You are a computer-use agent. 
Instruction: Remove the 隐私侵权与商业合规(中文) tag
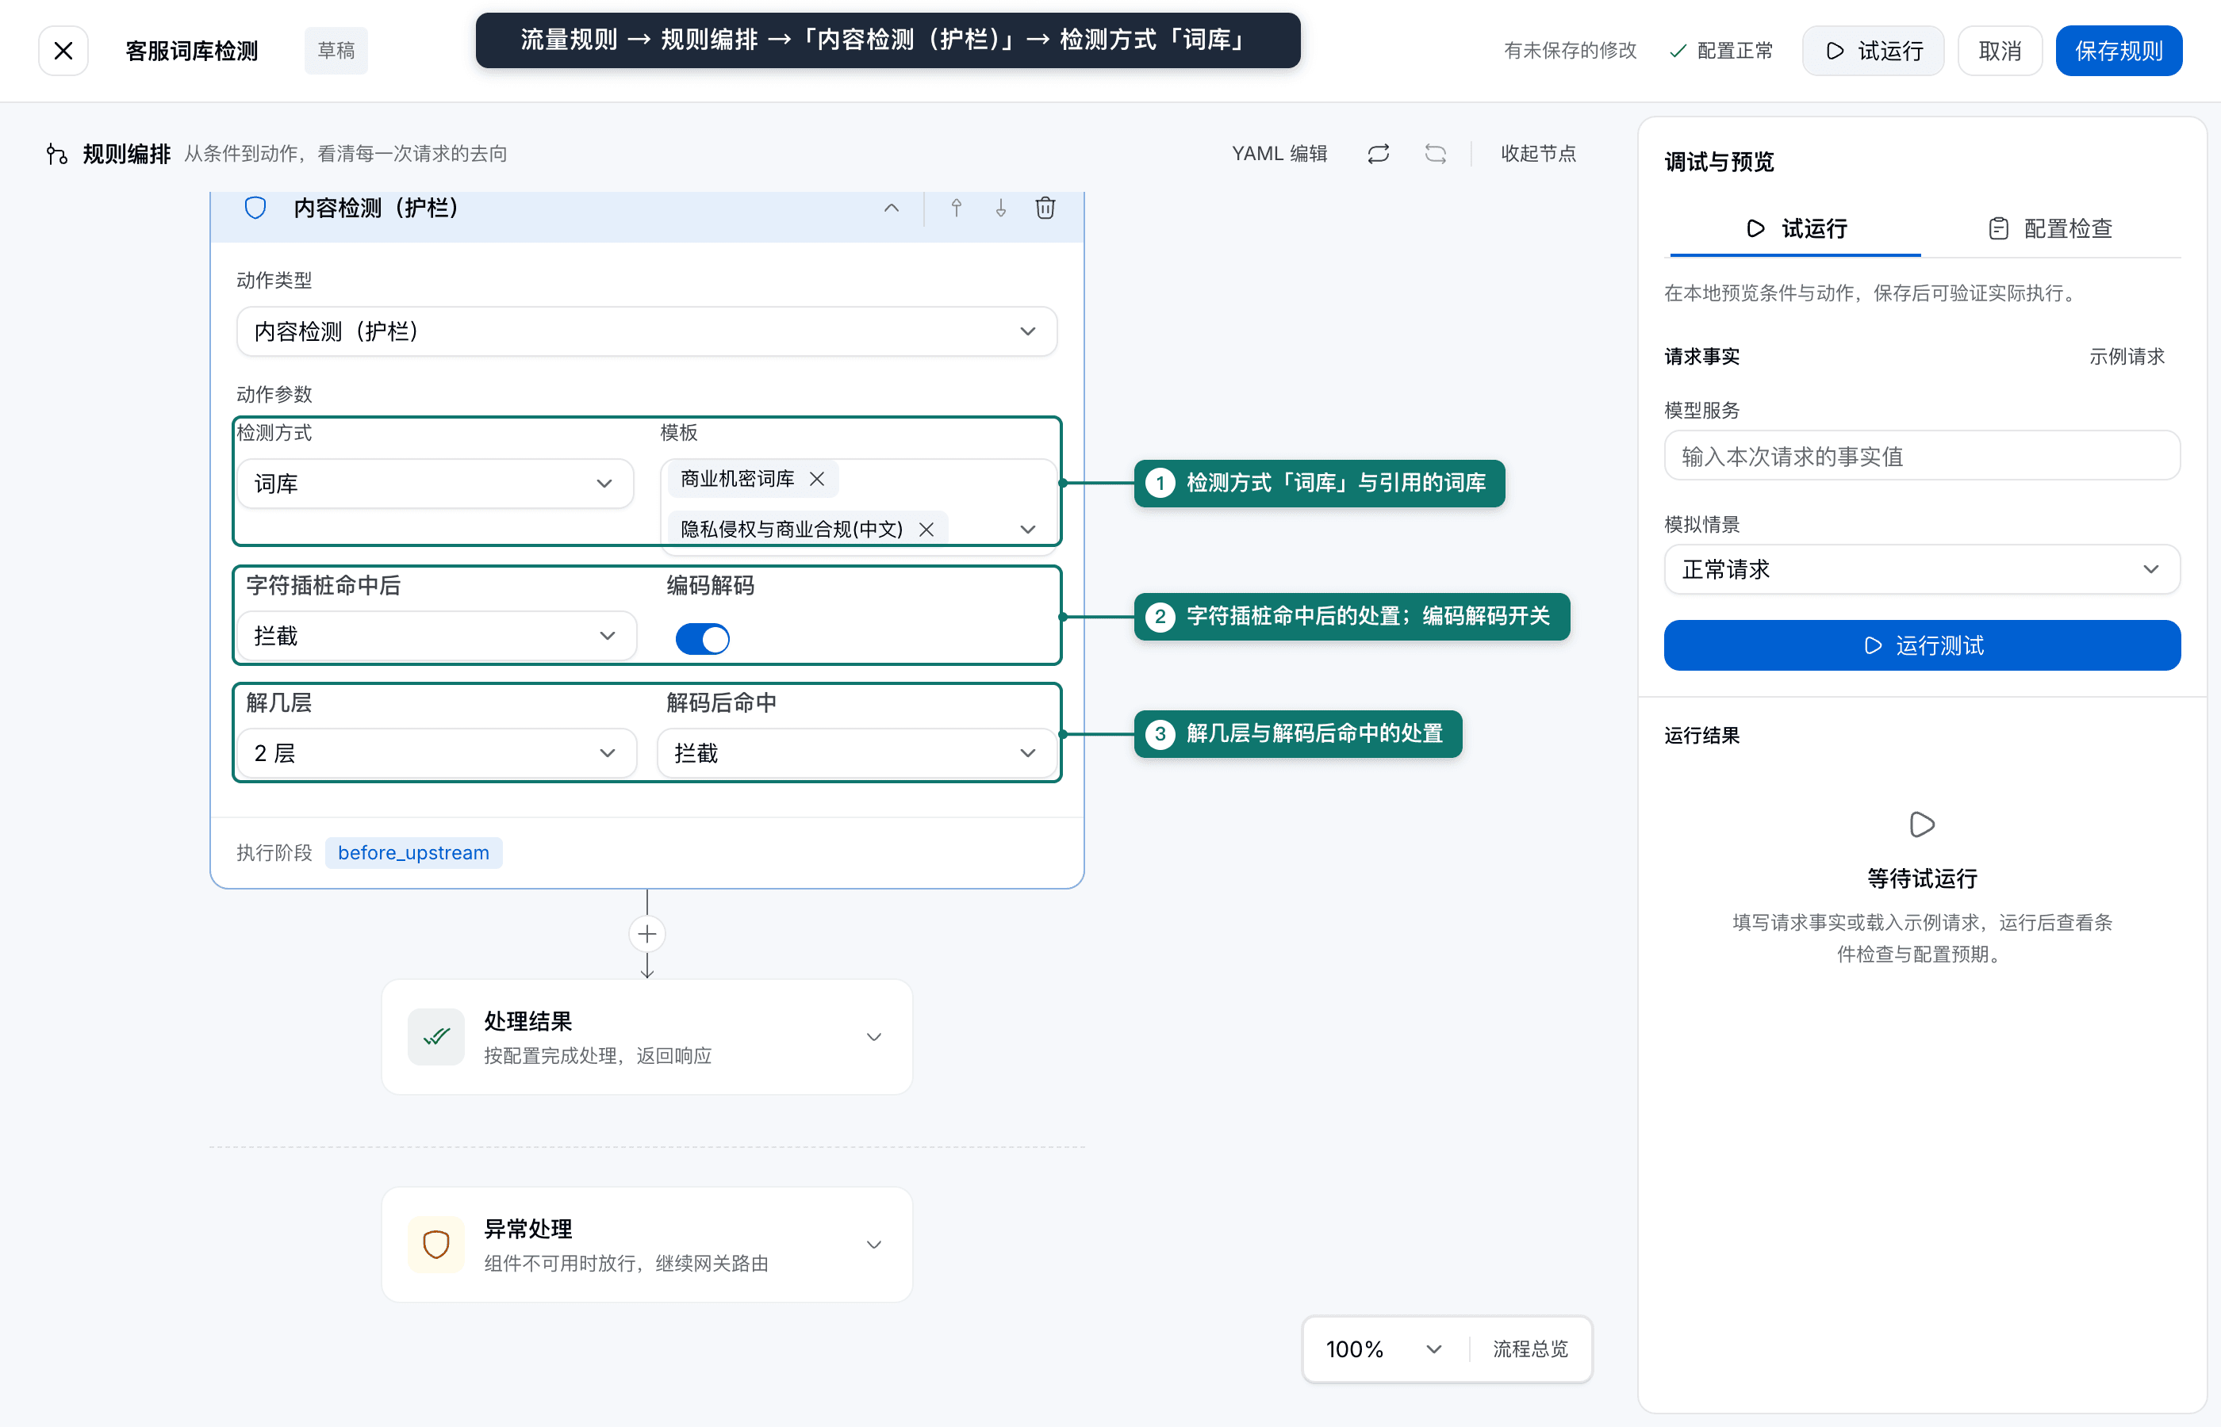pyautogui.click(x=926, y=529)
